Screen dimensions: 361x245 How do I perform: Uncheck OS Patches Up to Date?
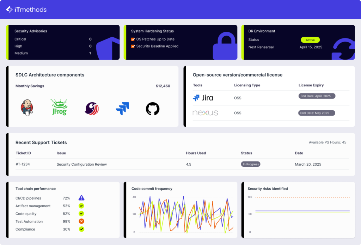tap(133, 39)
